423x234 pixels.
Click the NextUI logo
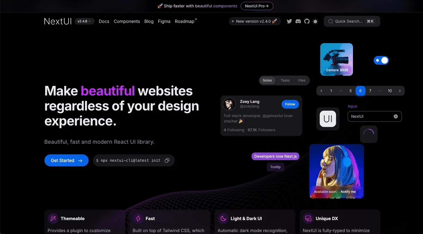[x=58, y=21]
